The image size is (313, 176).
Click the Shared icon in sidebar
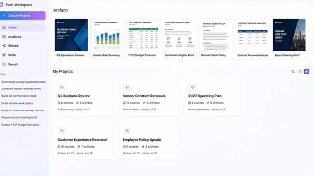tap(4, 46)
